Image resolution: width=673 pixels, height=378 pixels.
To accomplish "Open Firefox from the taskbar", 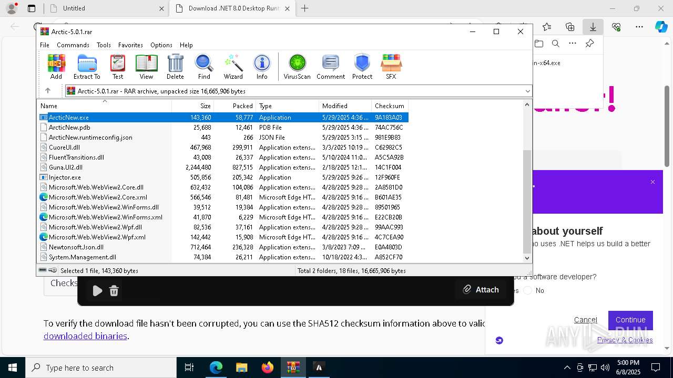I will click(x=268, y=367).
